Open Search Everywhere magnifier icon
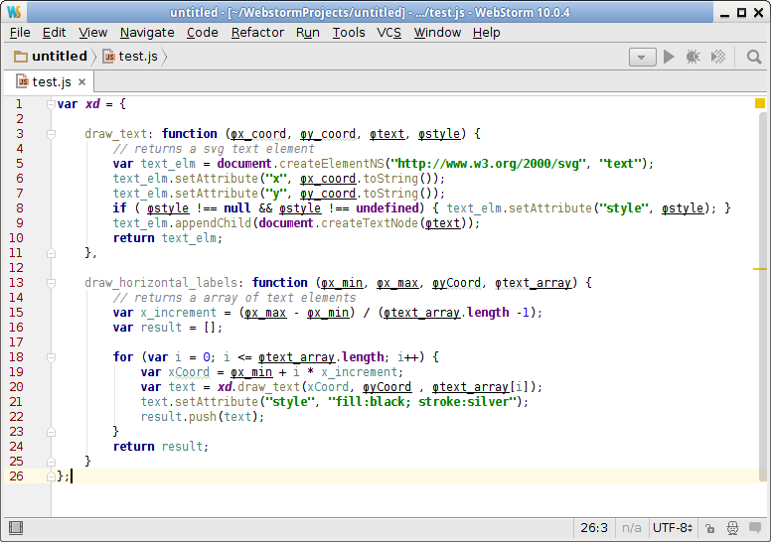 pyautogui.click(x=754, y=57)
